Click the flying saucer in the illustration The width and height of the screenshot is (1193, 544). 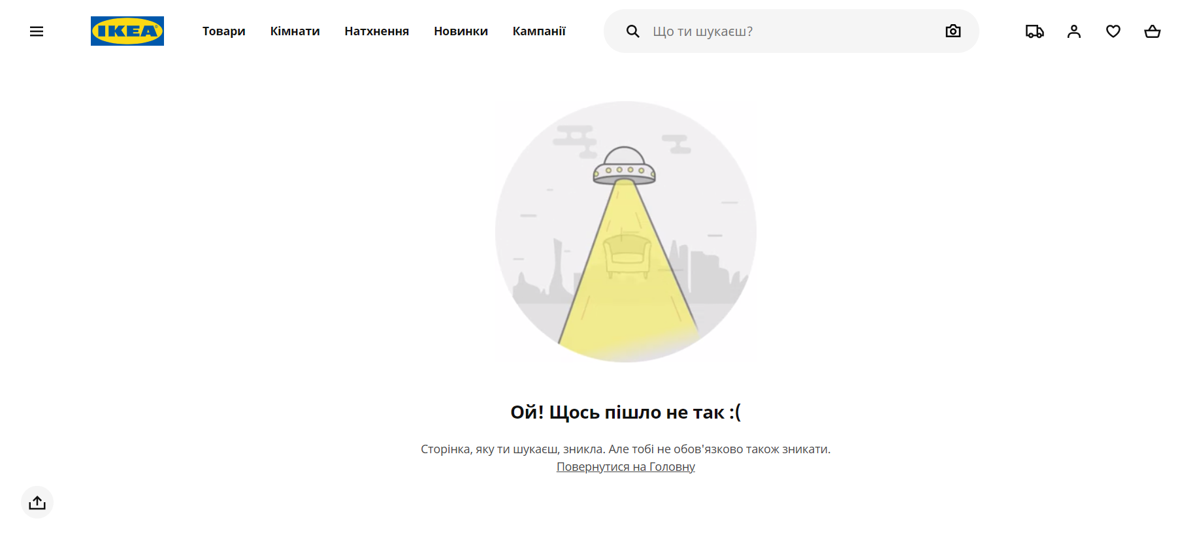point(624,167)
